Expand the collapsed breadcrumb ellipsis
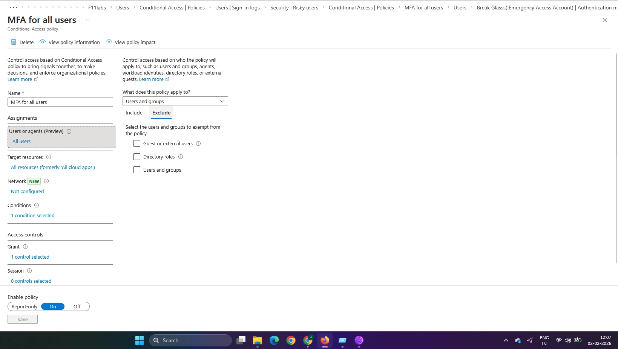This screenshot has width=618, height=349. click(x=14, y=8)
